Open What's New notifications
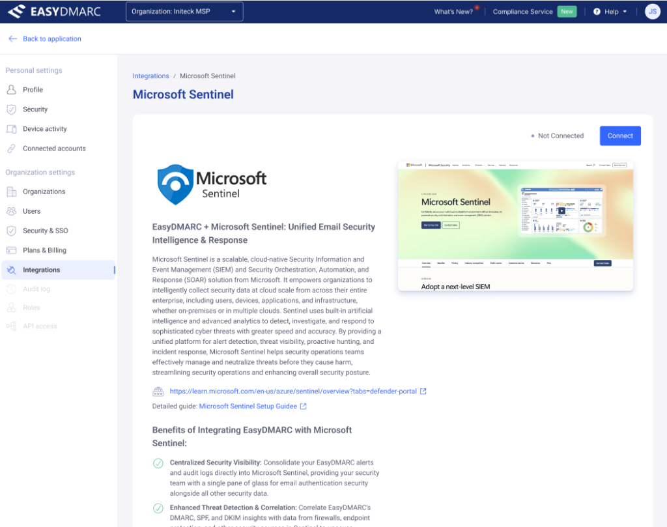The image size is (667, 527). [453, 12]
